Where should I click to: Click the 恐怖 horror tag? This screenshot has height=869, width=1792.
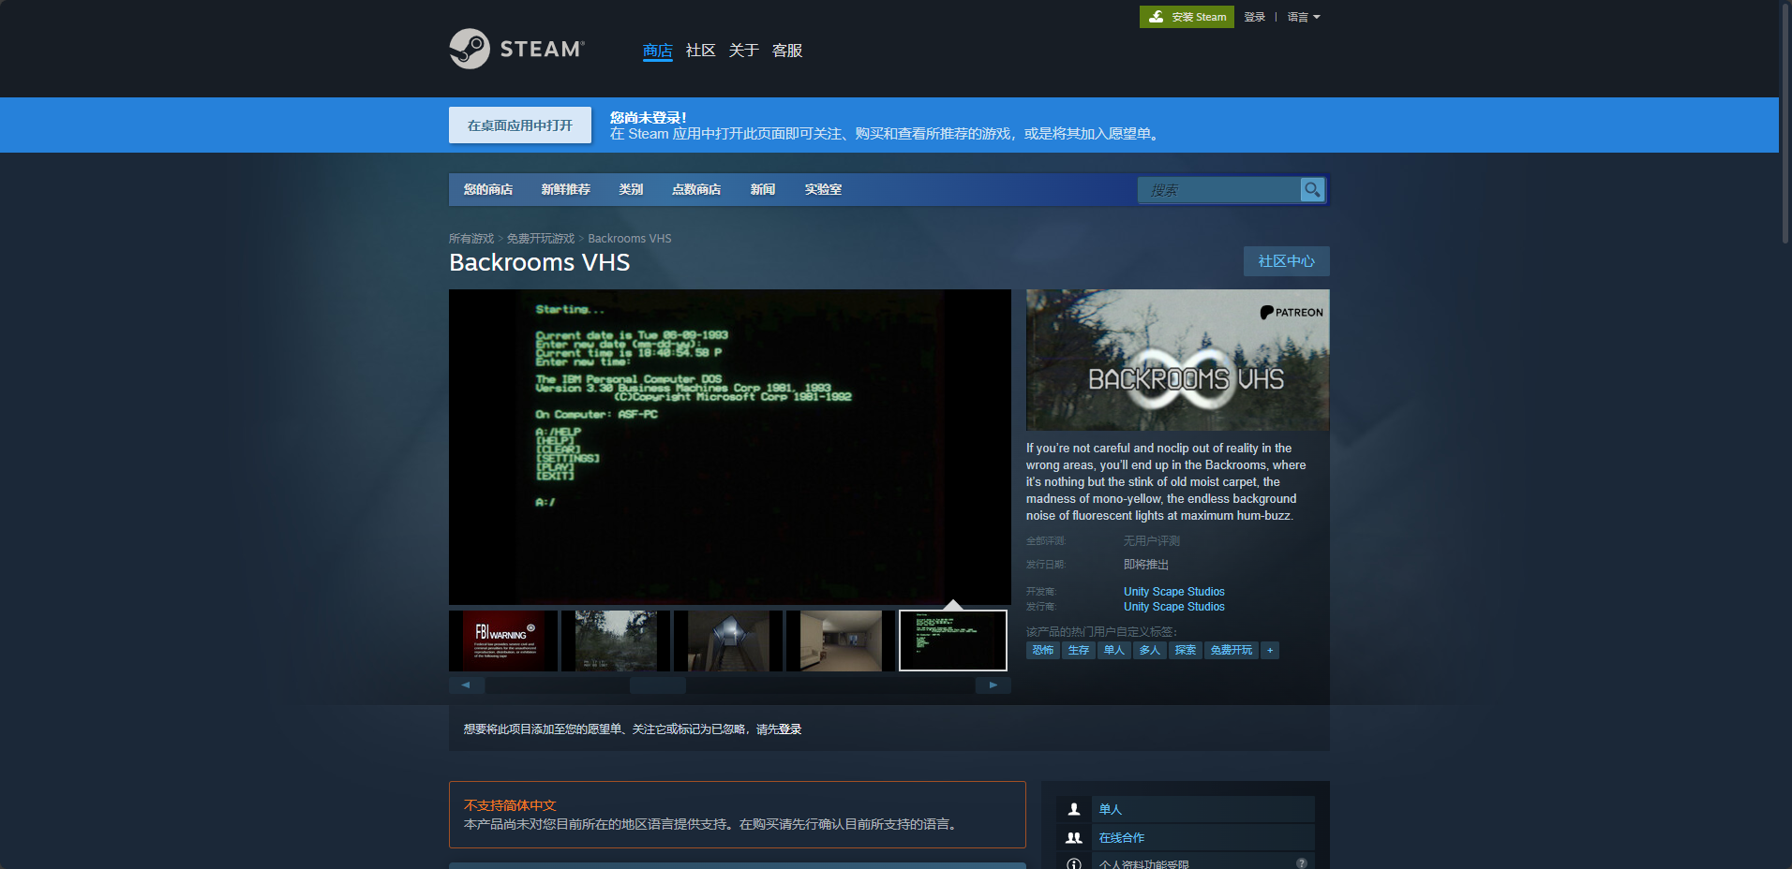point(1043,650)
